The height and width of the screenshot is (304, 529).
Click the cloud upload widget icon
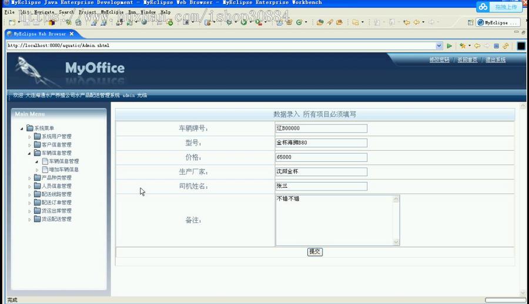483,6
